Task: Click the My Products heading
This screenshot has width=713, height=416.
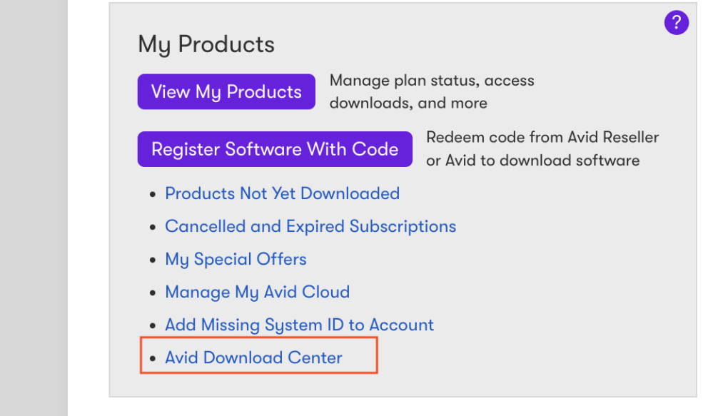Action: coord(206,44)
